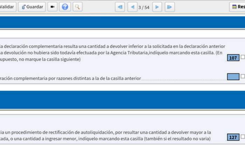Click the box number label 127
The height and width of the screenshot is (147, 245).
(x=233, y=137)
